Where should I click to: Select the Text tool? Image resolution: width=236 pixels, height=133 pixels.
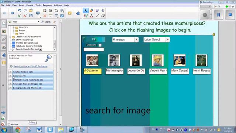[91, 16]
